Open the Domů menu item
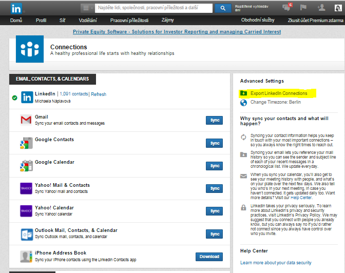This screenshot has width=345, height=273. (x=16, y=20)
